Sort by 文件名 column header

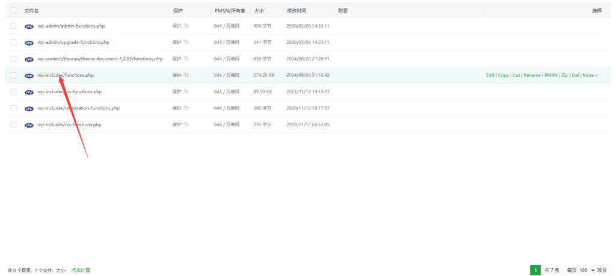tap(31, 11)
